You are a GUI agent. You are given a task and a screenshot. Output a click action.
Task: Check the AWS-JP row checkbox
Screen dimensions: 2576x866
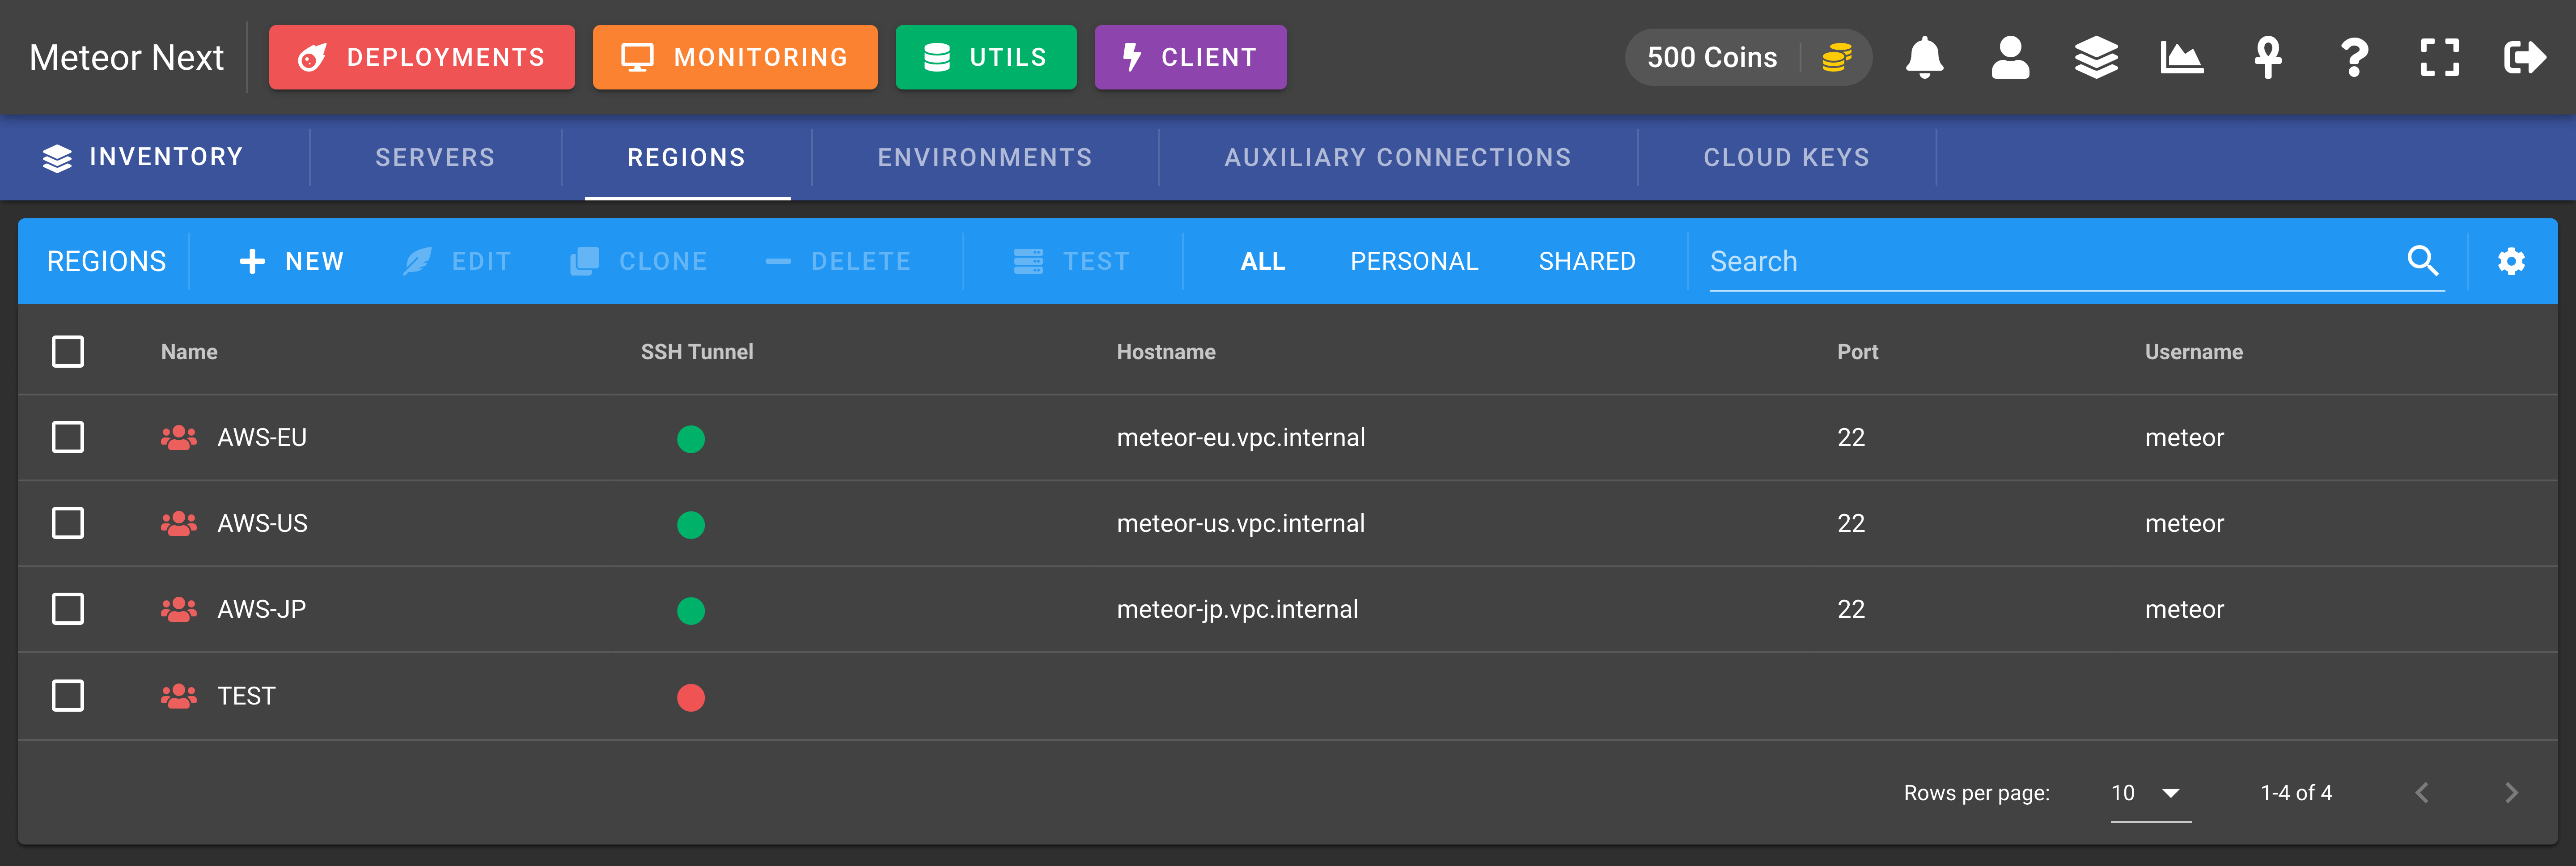68,609
